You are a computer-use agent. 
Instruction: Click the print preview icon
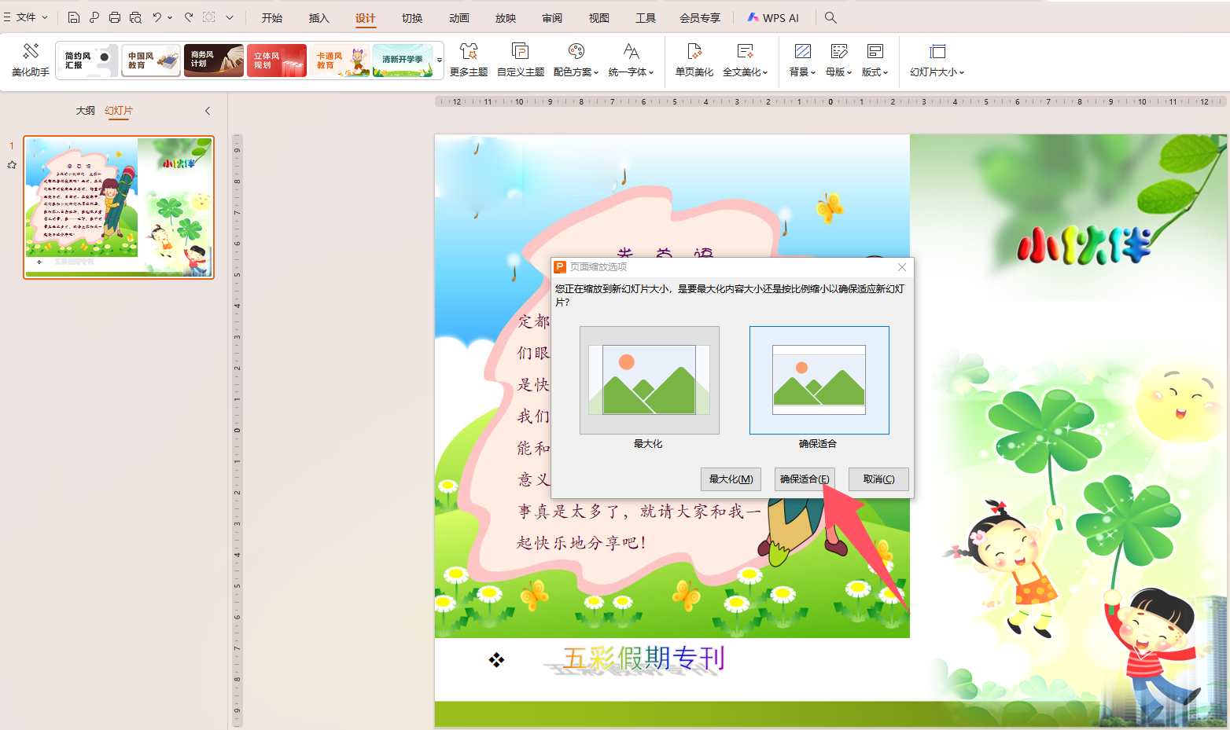[135, 17]
